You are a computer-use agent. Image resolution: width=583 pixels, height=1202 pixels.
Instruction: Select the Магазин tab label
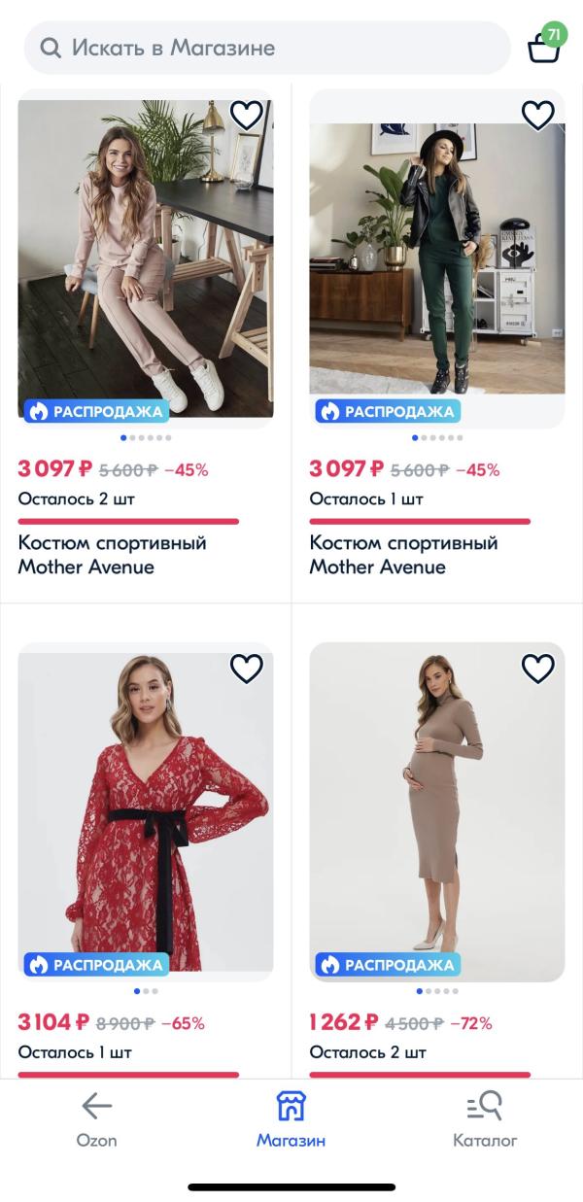(x=291, y=1140)
